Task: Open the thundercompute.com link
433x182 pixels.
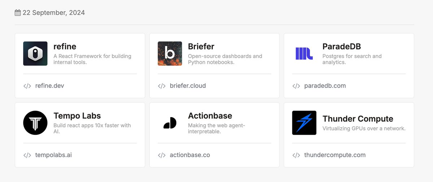Action: pos(335,155)
